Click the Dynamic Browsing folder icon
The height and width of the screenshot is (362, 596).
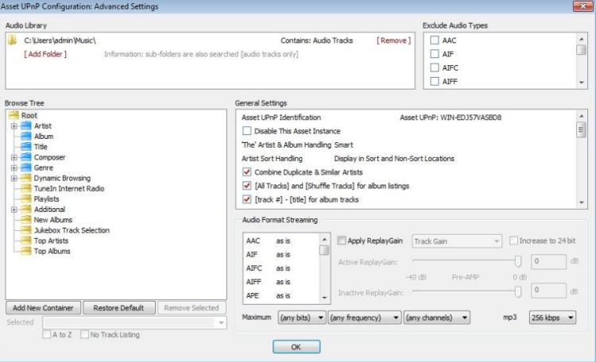coord(26,178)
